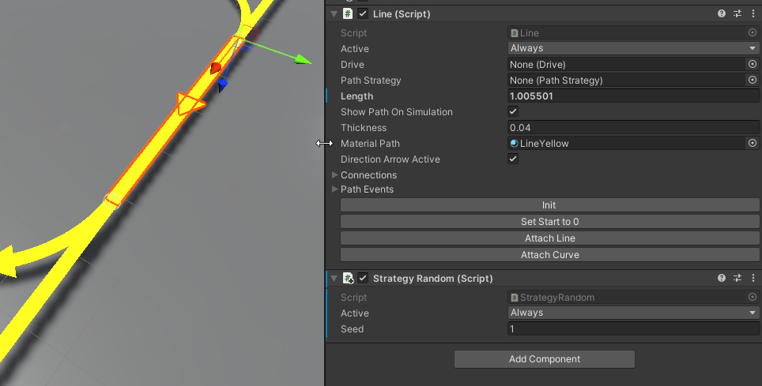The image size is (762, 386).
Task: Open the Line Active dropdown
Action: pos(632,49)
